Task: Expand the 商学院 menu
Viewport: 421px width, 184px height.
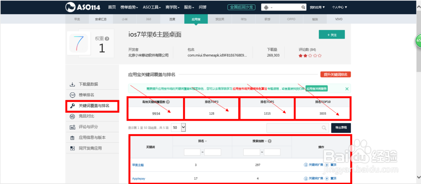Action: pyautogui.click(x=172, y=7)
